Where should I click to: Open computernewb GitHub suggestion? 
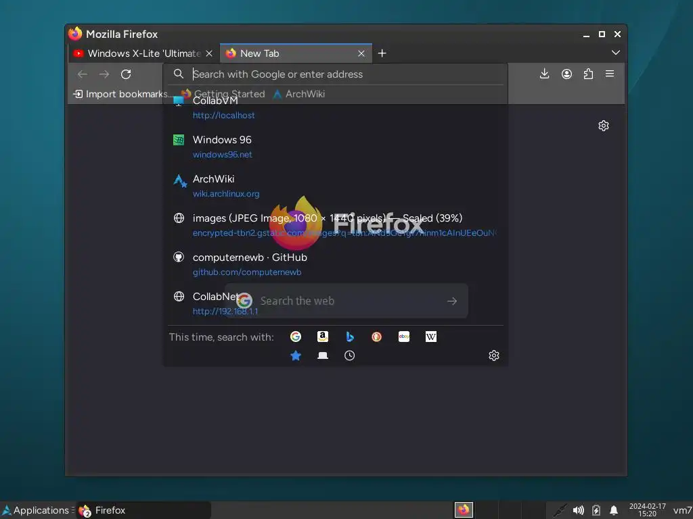tap(336, 265)
